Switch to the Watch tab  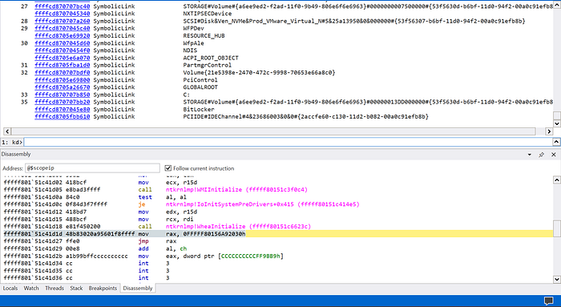pos(31,288)
